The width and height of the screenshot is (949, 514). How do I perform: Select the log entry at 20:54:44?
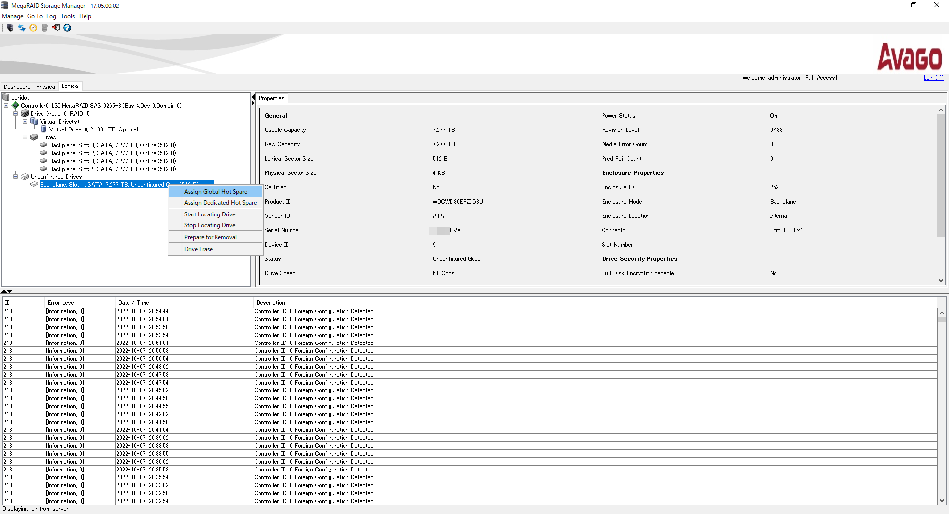pyautogui.click(x=470, y=311)
